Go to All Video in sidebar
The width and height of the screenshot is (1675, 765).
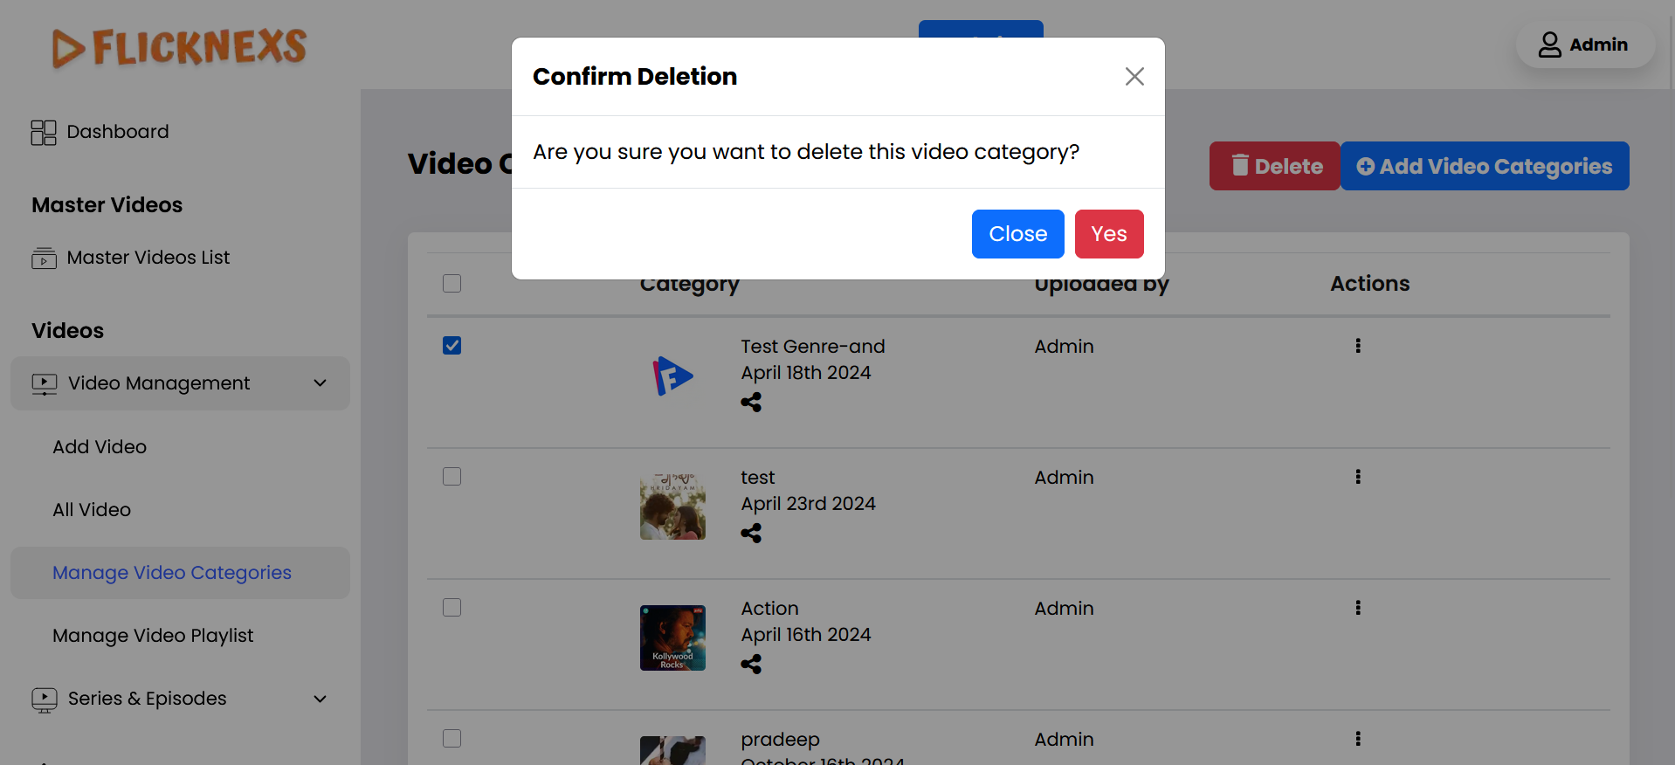pos(92,510)
